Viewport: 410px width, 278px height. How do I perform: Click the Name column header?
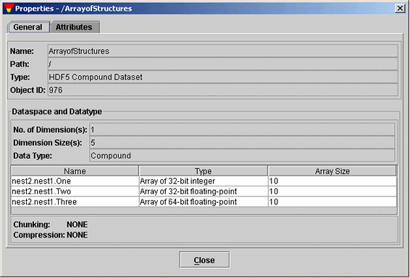[75, 171]
